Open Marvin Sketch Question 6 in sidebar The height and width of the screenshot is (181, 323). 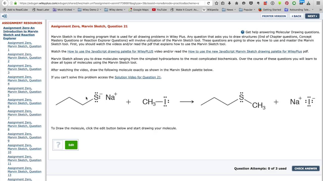pos(24,103)
